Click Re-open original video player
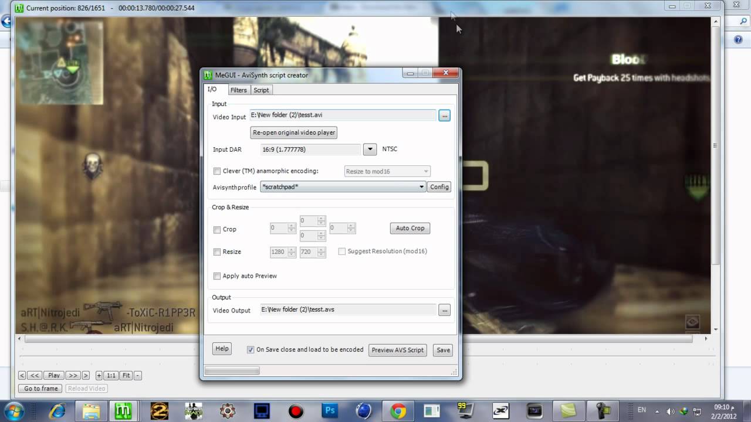This screenshot has height=422, width=751. [294, 132]
